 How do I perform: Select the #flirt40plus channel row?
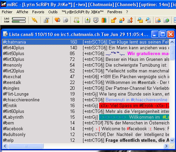point(86,48)
